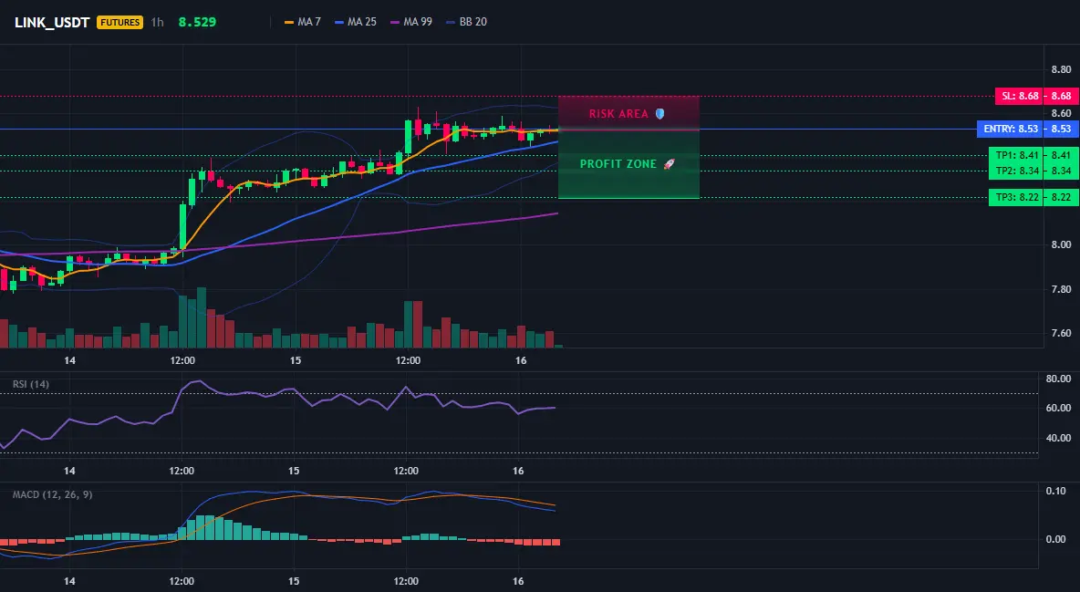The image size is (1080, 592).
Task: Click the LINK_USDT symbol name
Action: [52, 22]
